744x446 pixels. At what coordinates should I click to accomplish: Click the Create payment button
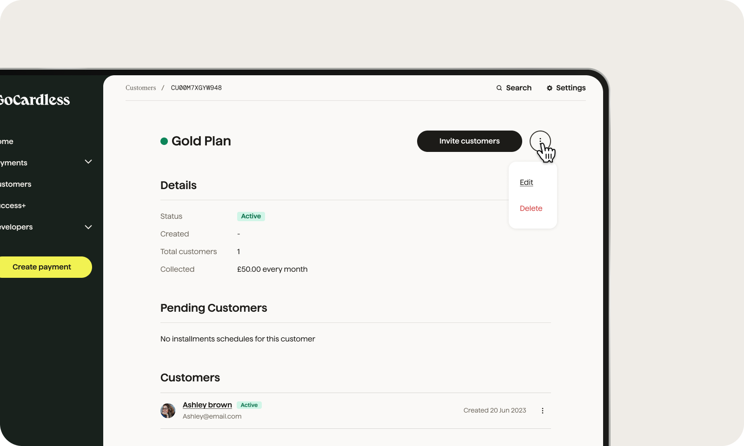click(43, 267)
